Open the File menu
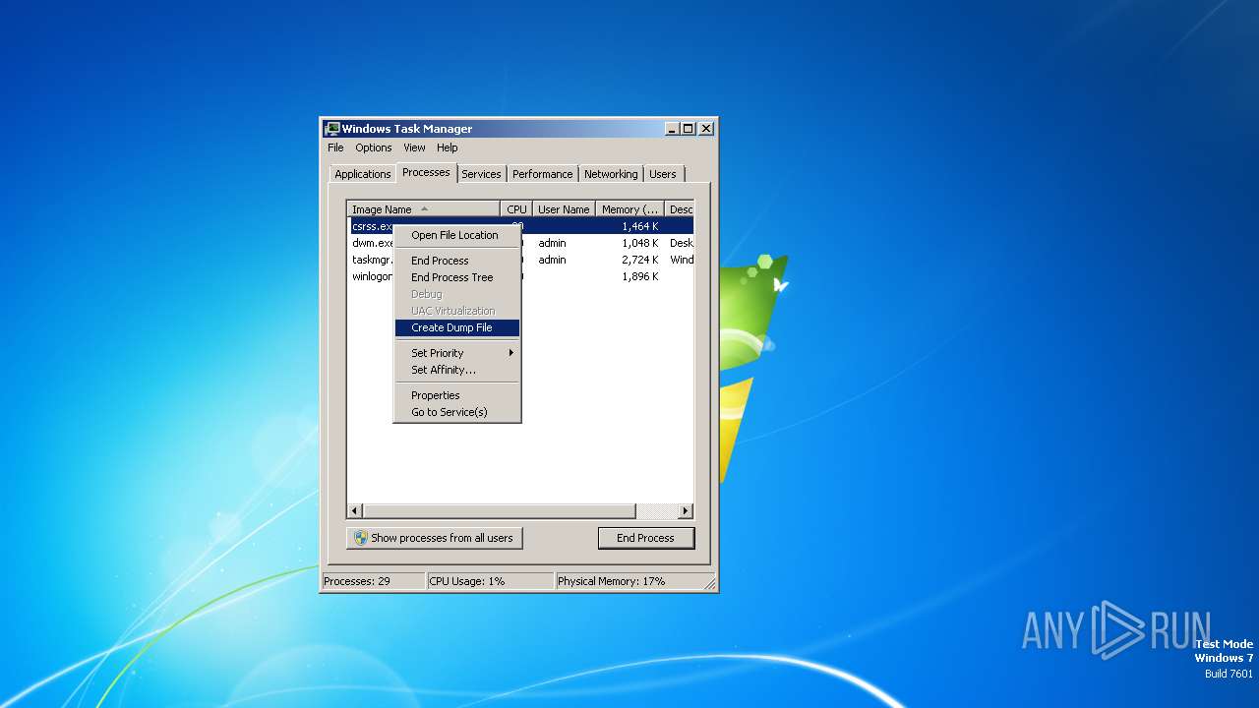Image resolution: width=1259 pixels, height=708 pixels. point(335,147)
